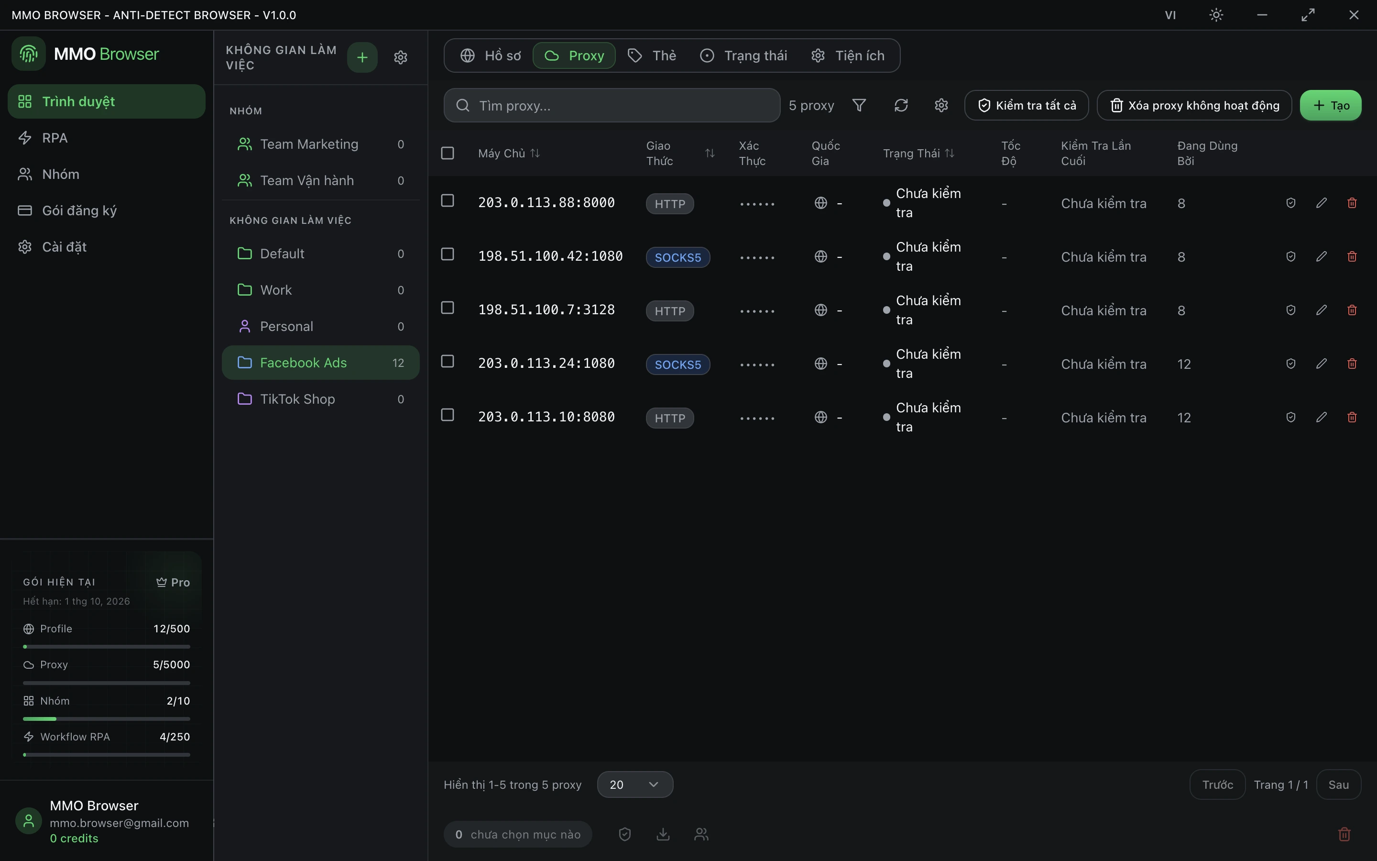1377x861 pixels.
Task: Click bulk check shield icon in bottom bar
Action: click(625, 834)
